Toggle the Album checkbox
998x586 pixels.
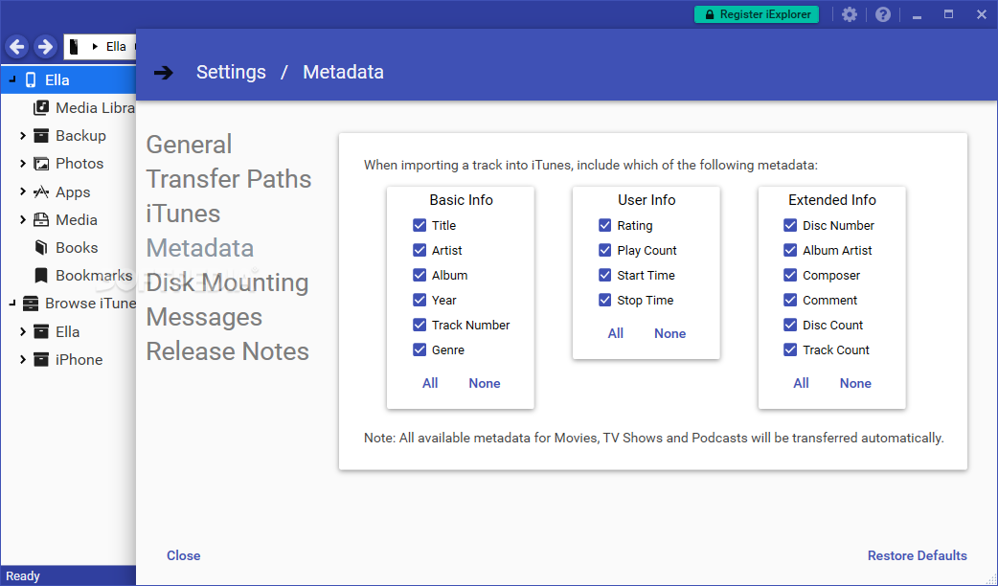(x=420, y=275)
